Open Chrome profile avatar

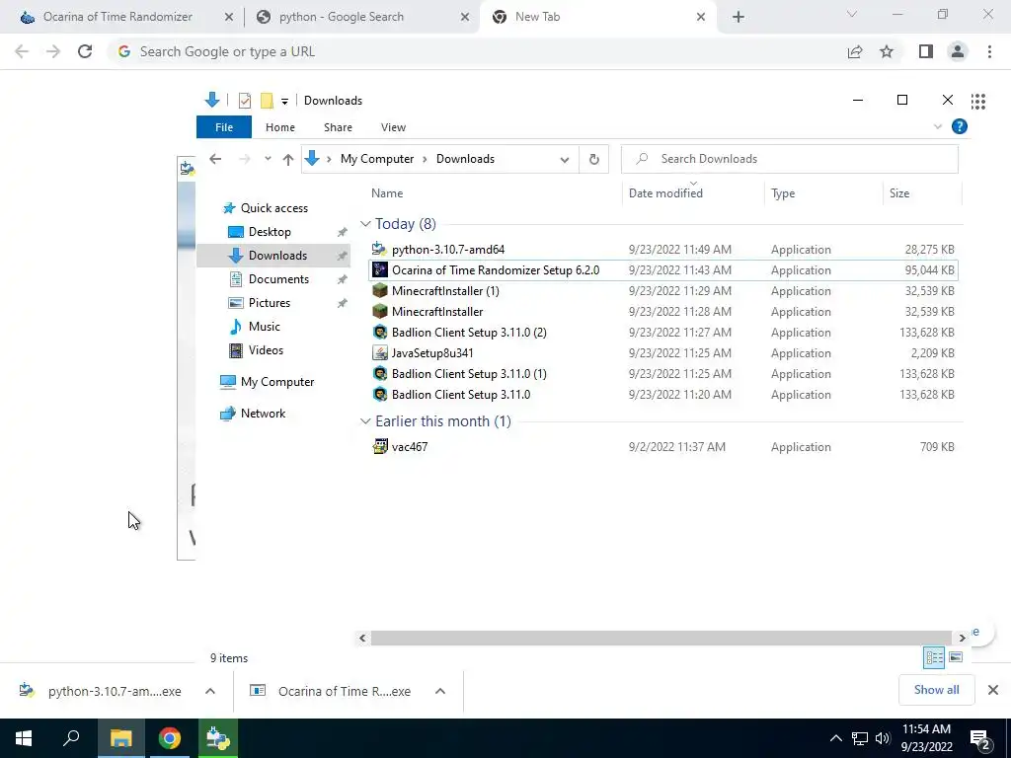coord(958,51)
